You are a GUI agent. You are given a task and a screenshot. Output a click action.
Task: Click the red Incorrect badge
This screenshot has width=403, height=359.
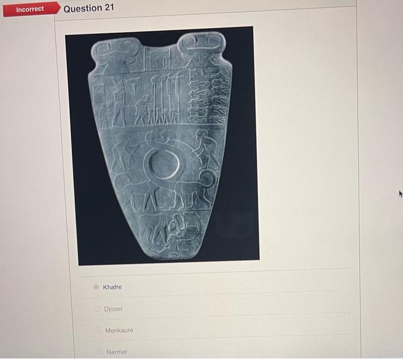(31, 10)
